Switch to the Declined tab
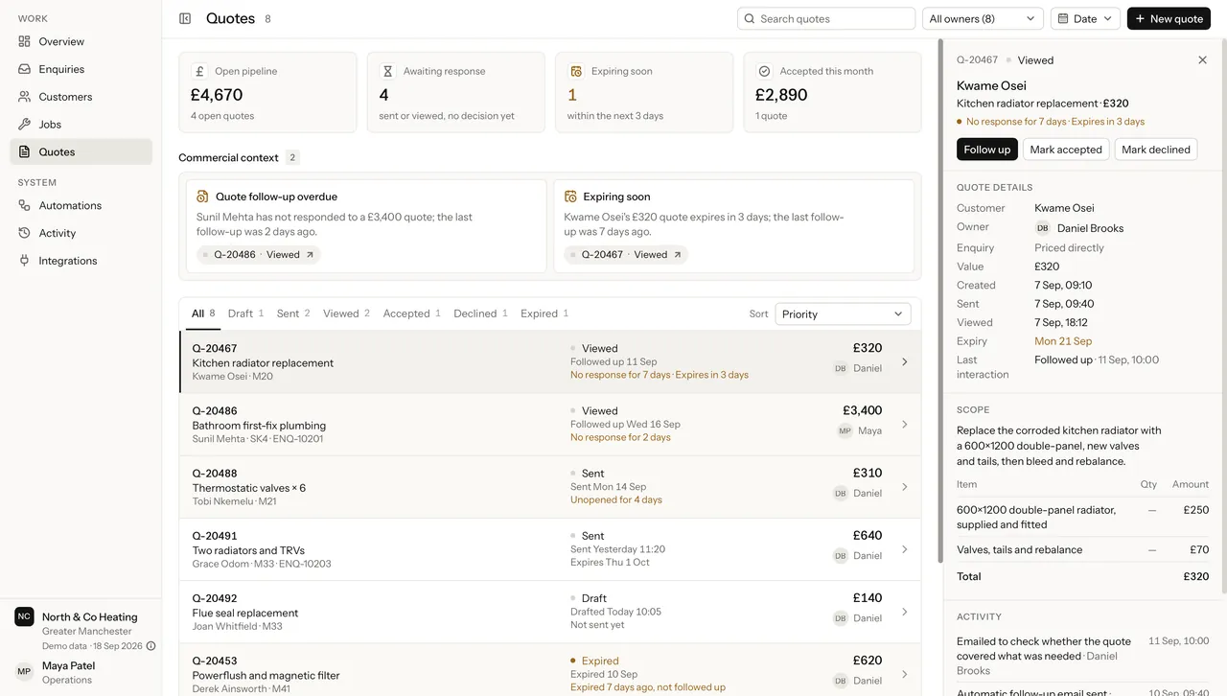The image size is (1227, 696). tap(481, 313)
